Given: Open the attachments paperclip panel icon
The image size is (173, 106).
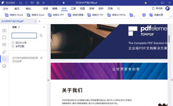Looking at the screenshot, I should 4,52.
